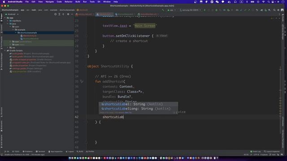The width and height of the screenshot is (287, 161).
Task: Open the Emulator right side stripe
Action: pos(283,121)
